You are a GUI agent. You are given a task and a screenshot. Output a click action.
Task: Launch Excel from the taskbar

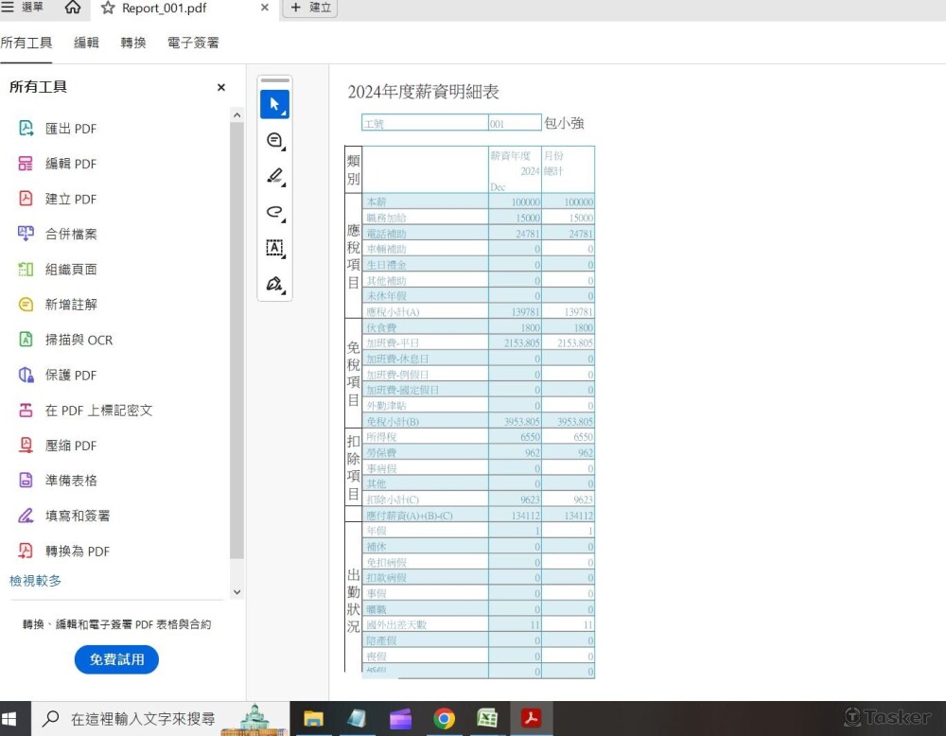[487, 720]
